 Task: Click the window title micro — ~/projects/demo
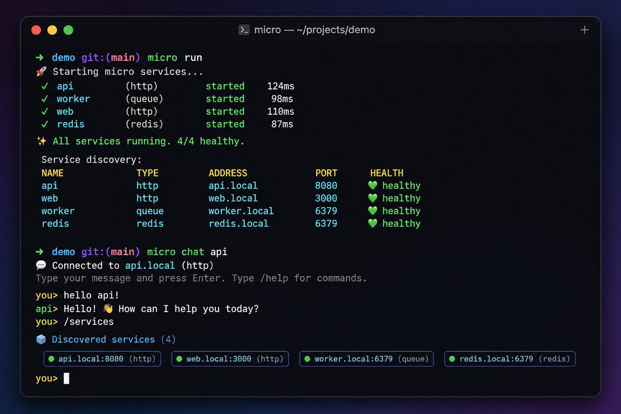click(x=315, y=30)
